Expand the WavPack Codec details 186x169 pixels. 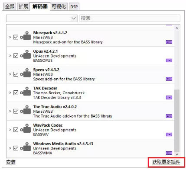click(10, 130)
